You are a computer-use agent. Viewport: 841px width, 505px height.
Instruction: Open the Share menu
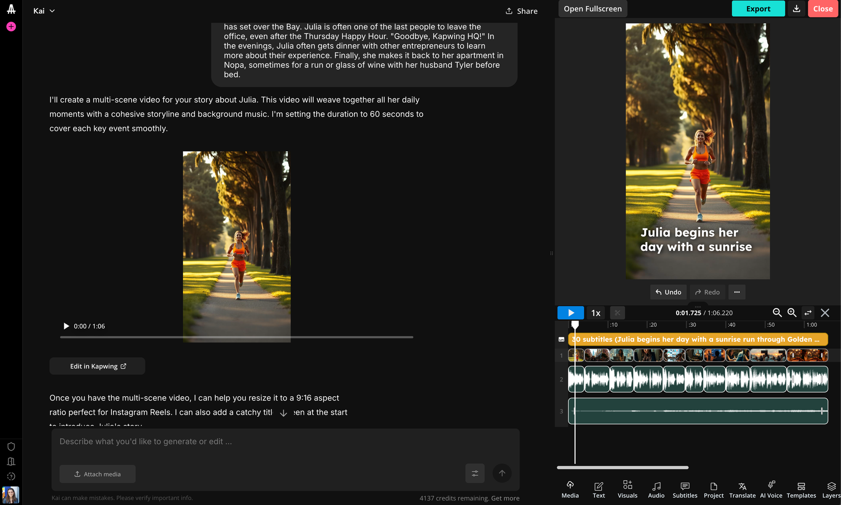coord(521,11)
